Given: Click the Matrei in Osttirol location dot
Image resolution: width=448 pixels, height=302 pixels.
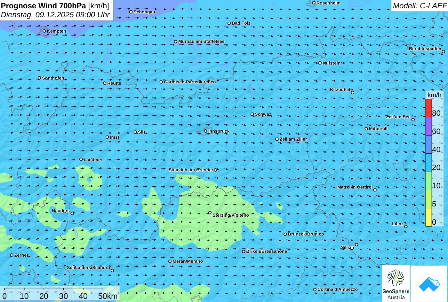Looking at the screenshot, I should 375,190.
